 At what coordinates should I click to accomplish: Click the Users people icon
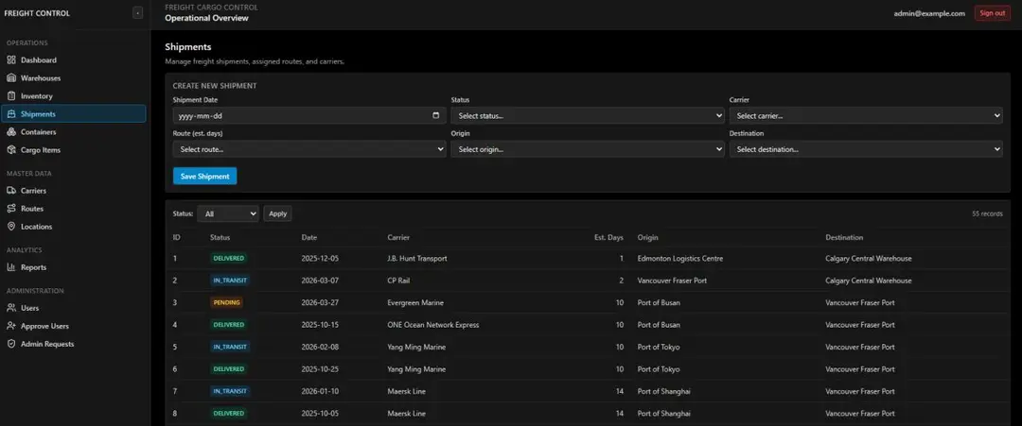coord(11,308)
